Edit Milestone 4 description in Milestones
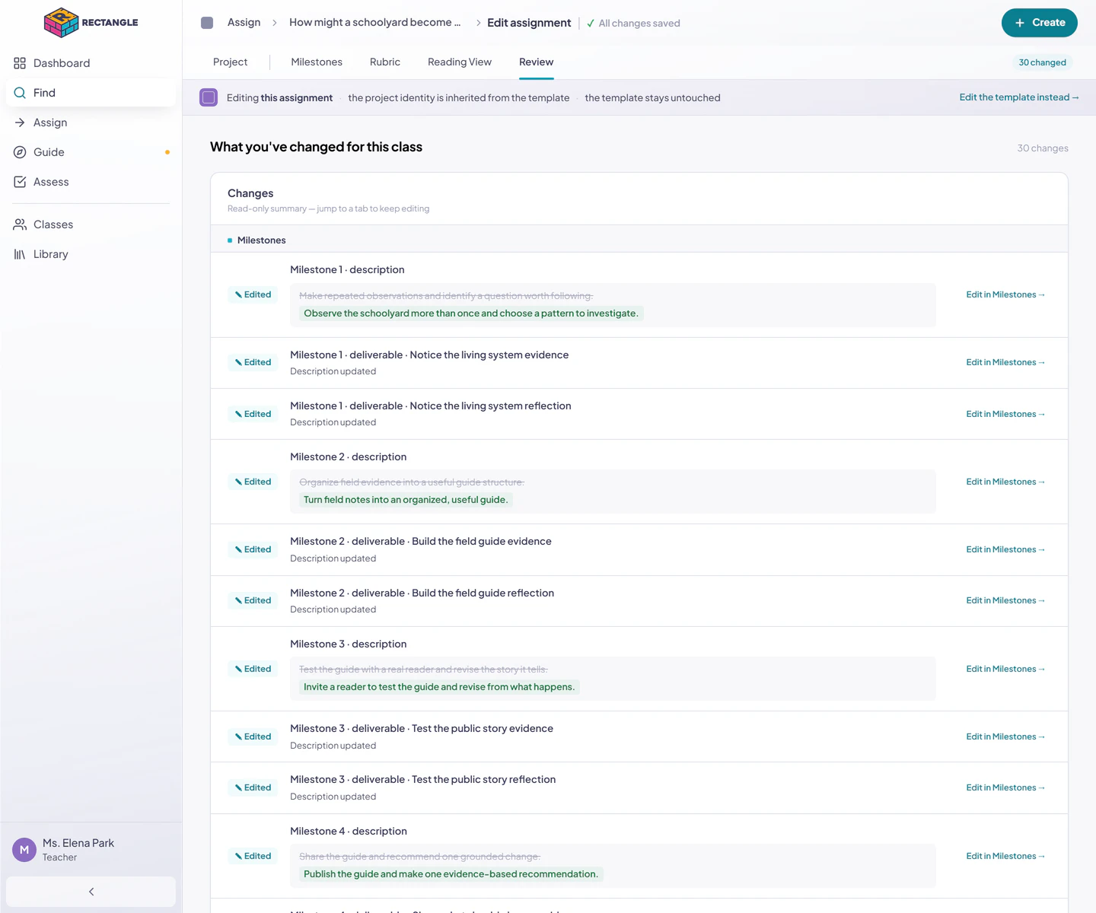The height and width of the screenshot is (913, 1096). [x=1005, y=857]
